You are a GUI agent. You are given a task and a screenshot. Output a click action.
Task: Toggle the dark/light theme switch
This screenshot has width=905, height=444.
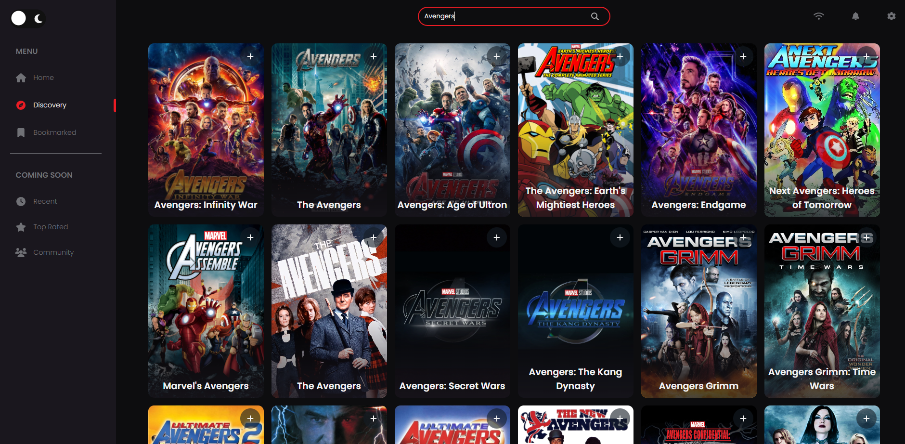coord(28,19)
